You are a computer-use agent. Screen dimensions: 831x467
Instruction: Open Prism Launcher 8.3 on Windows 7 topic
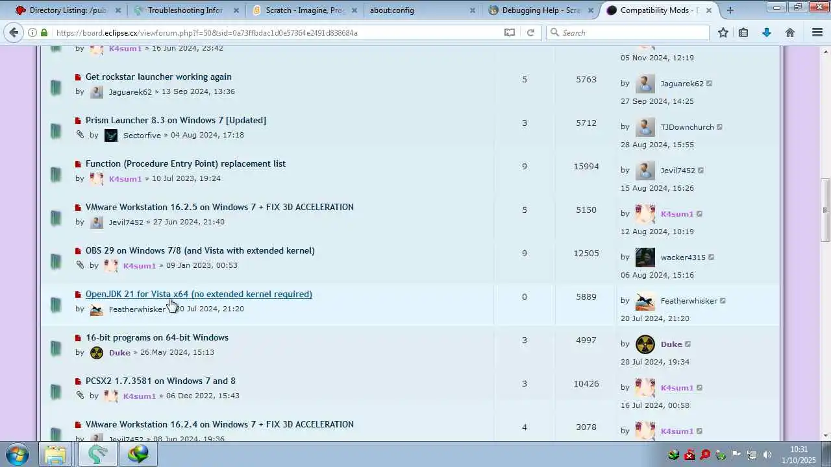pyautogui.click(x=176, y=120)
